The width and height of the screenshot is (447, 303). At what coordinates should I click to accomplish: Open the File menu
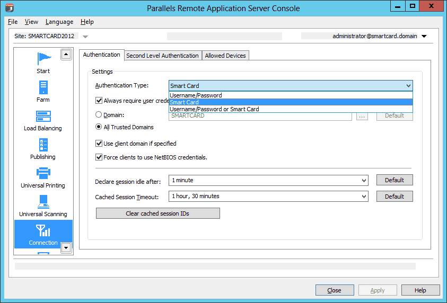coord(13,22)
